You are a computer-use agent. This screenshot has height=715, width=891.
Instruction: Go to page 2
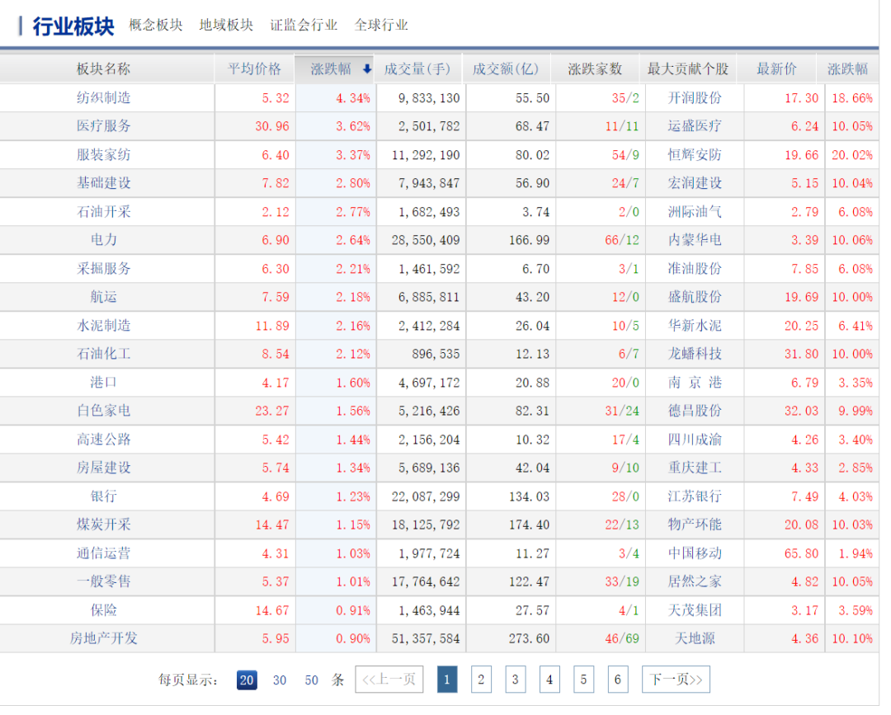(x=481, y=680)
